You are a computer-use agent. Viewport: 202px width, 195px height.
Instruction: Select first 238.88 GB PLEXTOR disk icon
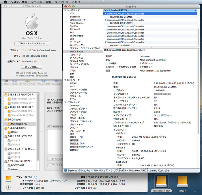6,95
